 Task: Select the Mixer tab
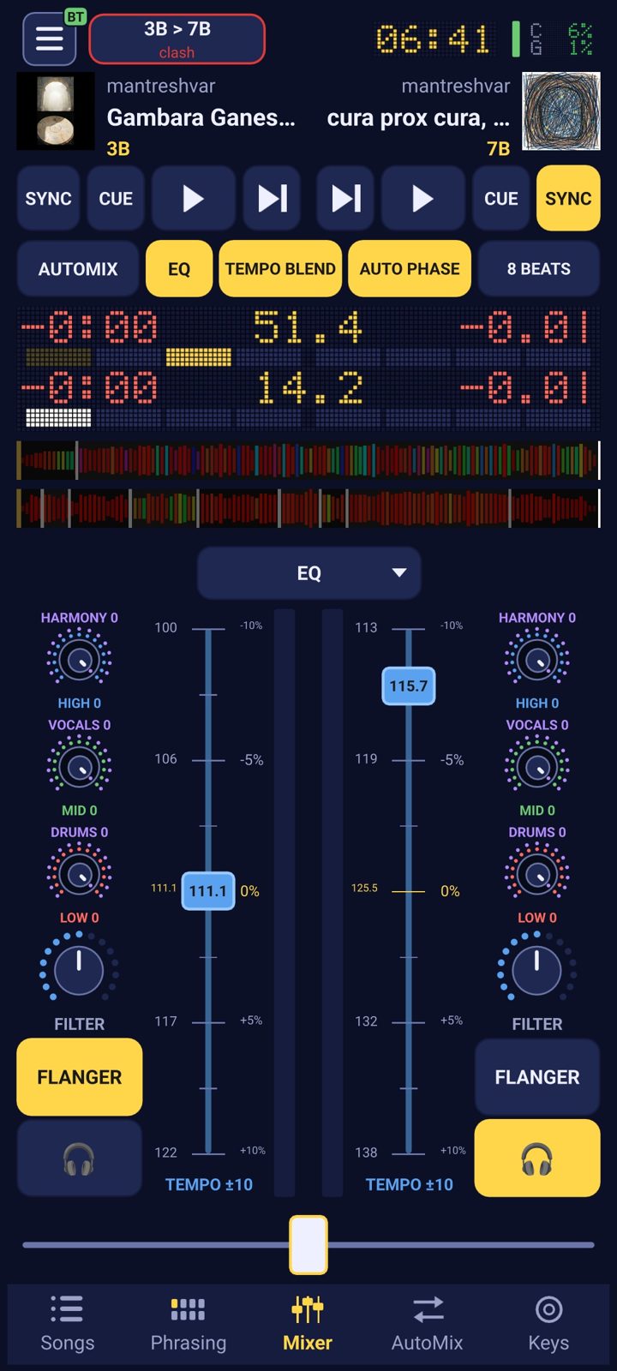pos(308,1324)
